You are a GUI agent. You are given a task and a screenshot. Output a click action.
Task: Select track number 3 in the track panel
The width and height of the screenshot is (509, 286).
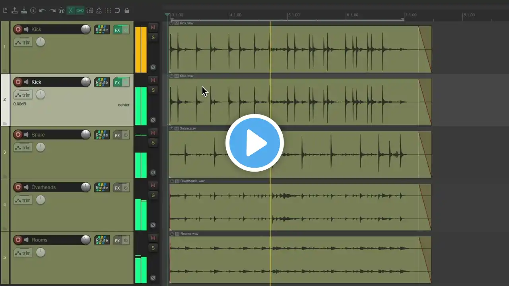tap(5, 152)
